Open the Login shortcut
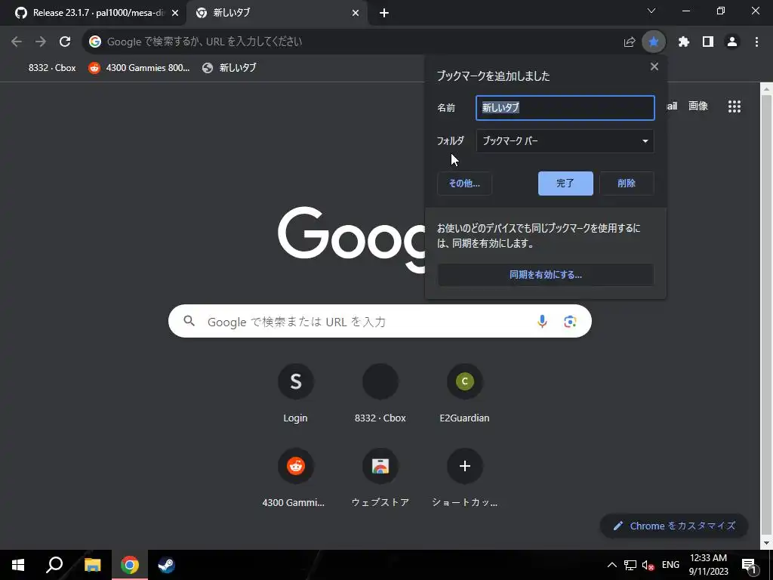The image size is (773, 580). point(295,394)
